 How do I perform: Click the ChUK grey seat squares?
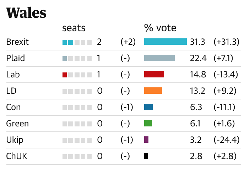tap(77, 156)
